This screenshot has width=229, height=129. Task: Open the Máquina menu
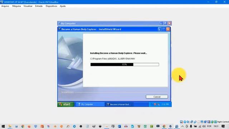coord(16,6)
